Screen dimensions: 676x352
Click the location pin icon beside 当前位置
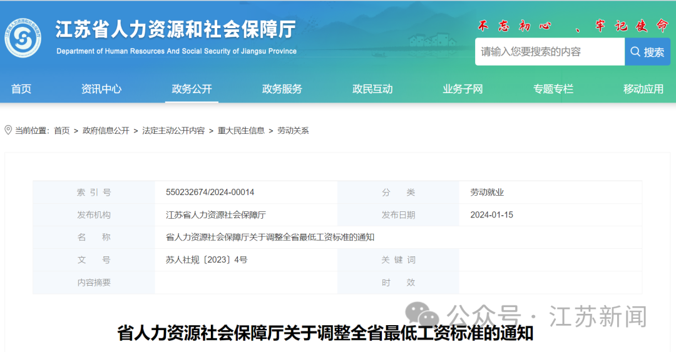(8, 130)
